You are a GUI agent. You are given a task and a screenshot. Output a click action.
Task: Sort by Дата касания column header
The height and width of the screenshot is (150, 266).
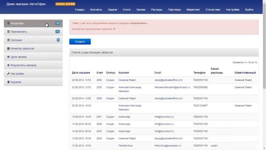[81, 72]
